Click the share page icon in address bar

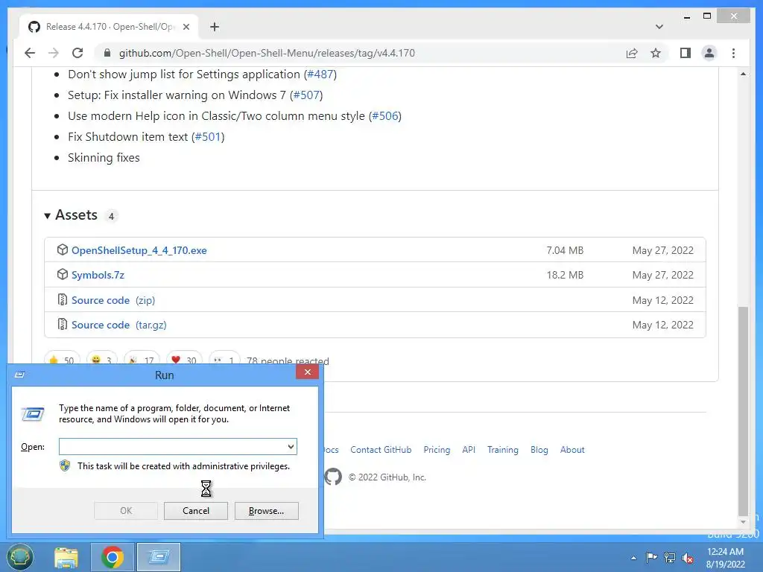pos(632,53)
